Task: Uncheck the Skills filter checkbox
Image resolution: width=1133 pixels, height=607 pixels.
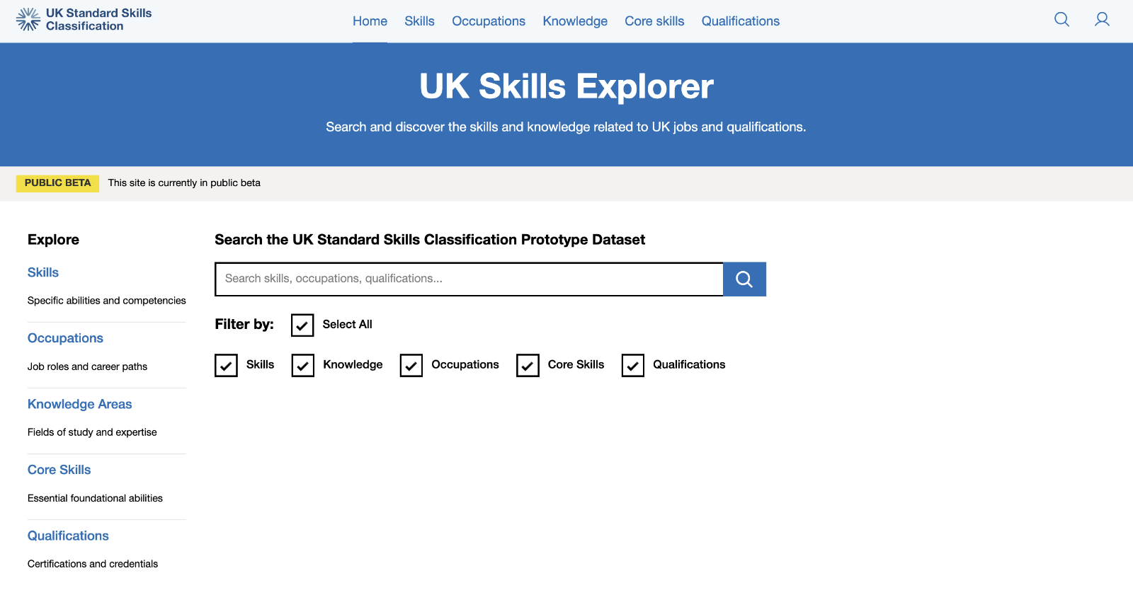Action: click(x=226, y=366)
